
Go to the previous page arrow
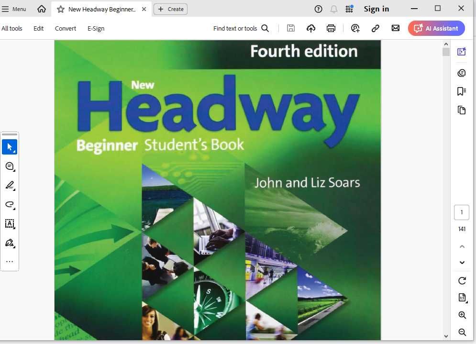point(462,246)
